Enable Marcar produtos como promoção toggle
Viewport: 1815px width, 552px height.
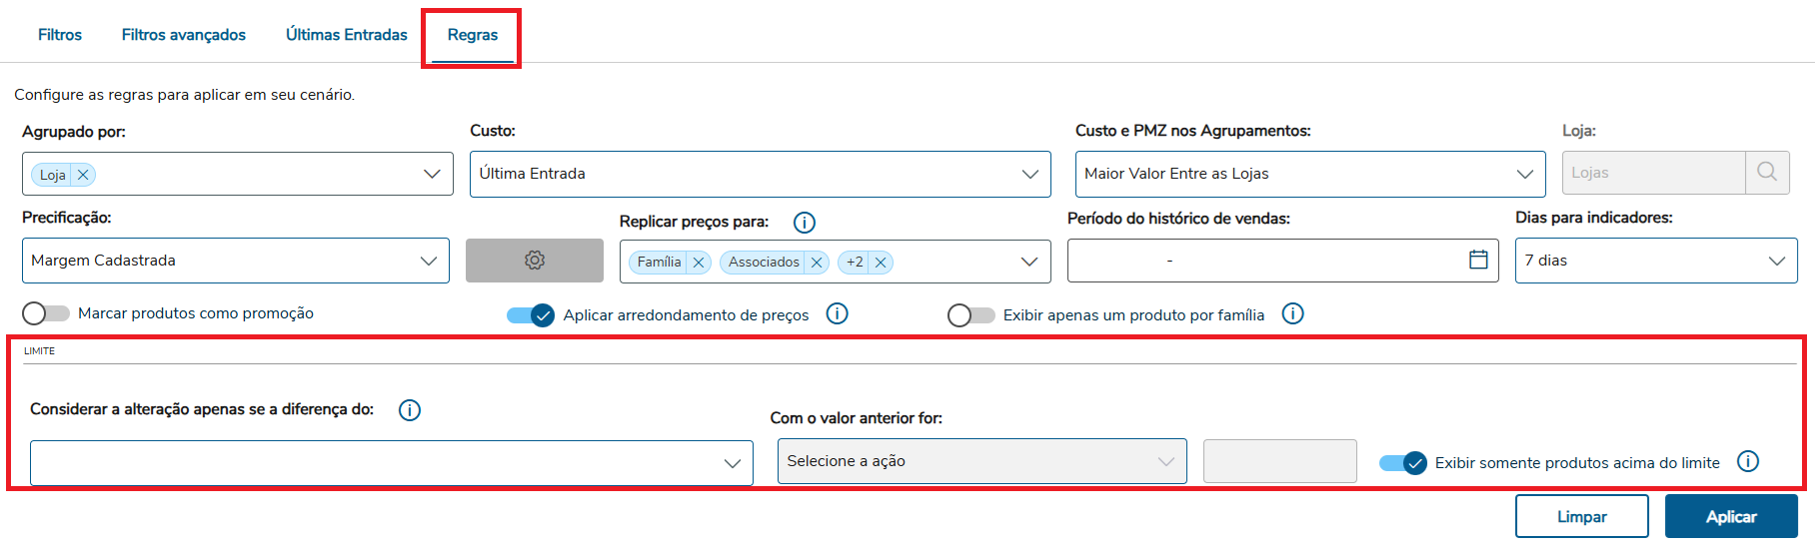[x=46, y=313]
